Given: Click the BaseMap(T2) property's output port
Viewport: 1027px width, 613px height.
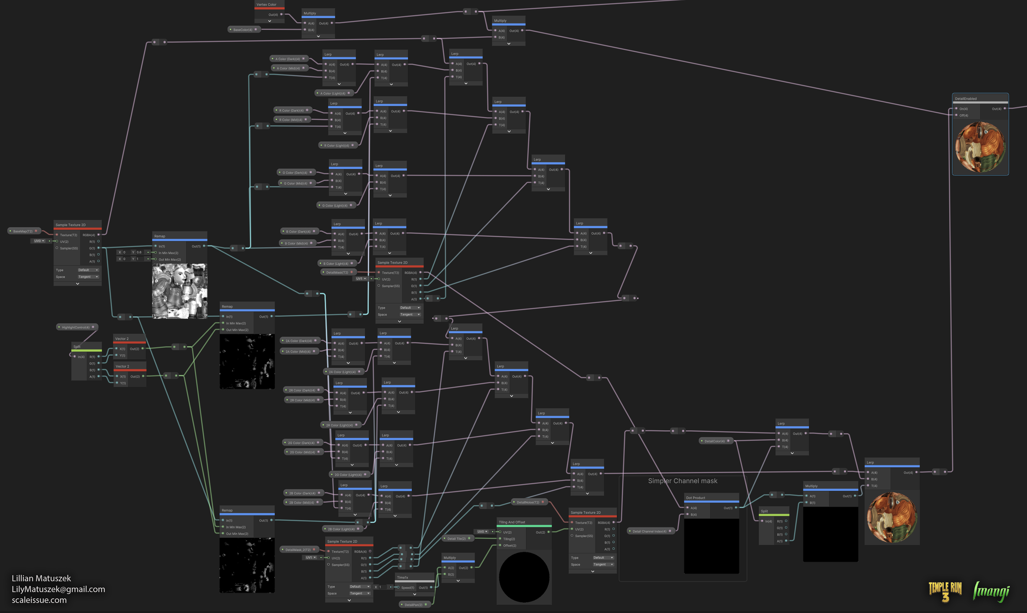Looking at the screenshot, I should (36, 231).
